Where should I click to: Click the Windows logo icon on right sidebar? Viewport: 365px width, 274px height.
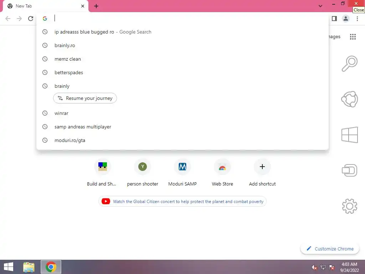tap(349, 135)
